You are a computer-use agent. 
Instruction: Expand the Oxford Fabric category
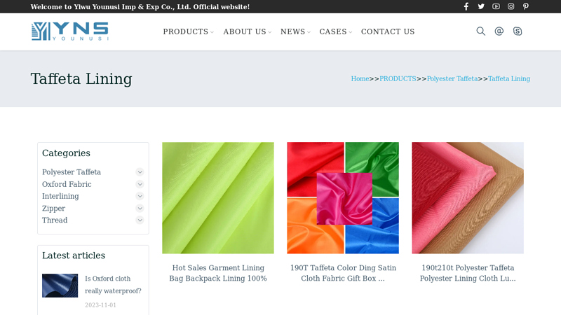click(140, 184)
